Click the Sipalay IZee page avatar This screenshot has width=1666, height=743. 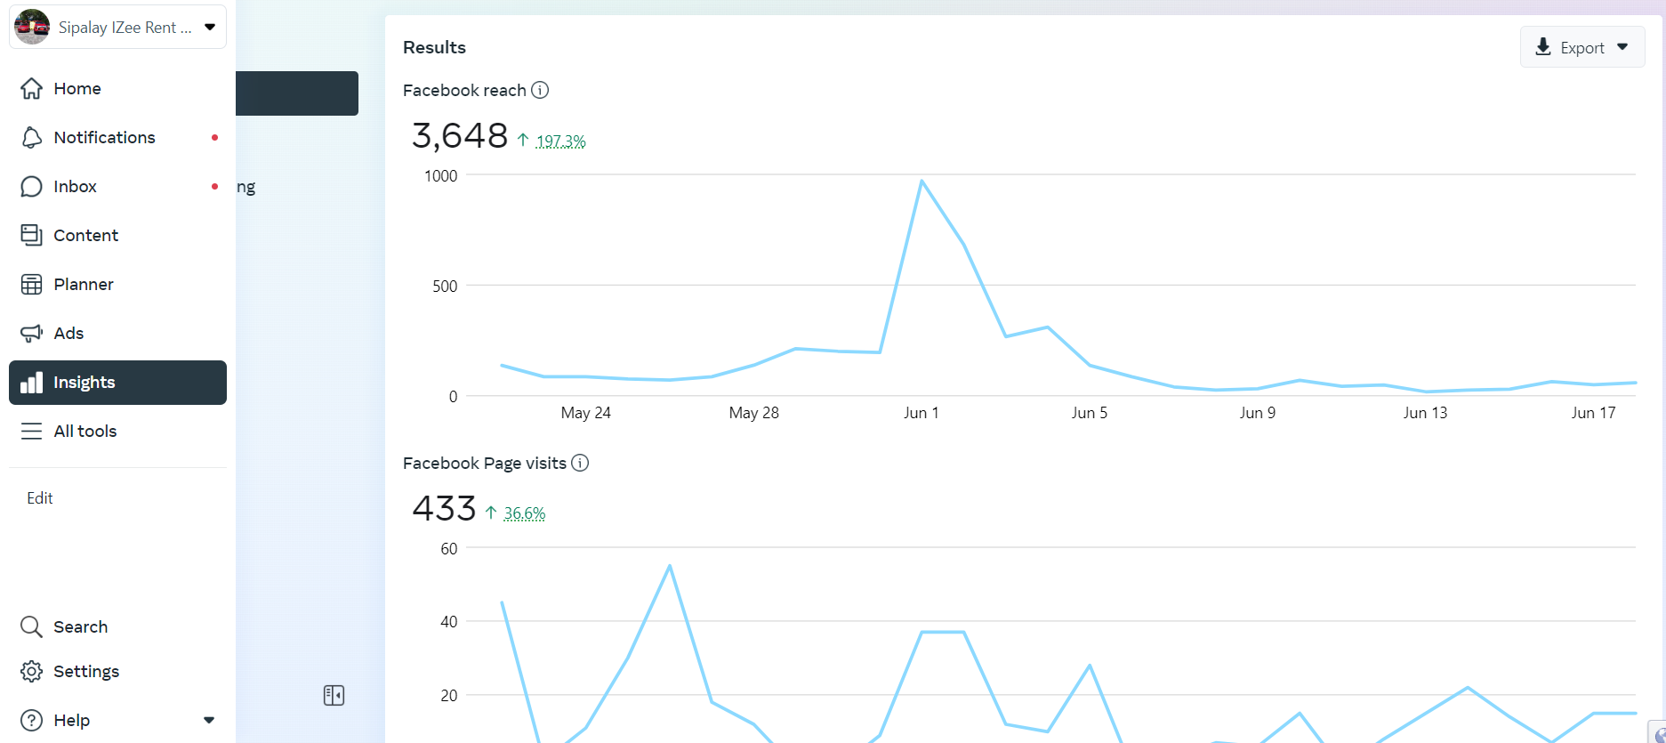(x=32, y=27)
